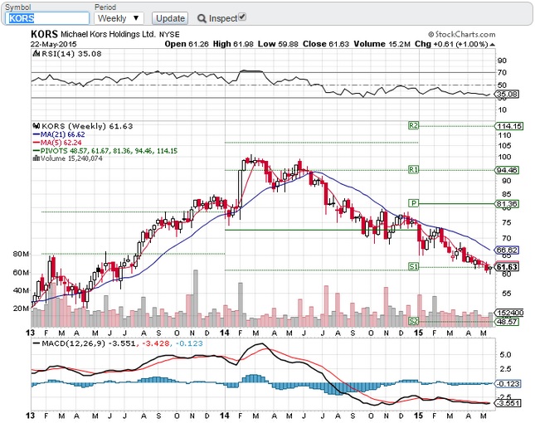Click the Inspect magnifier icon
The height and width of the screenshot is (423, 535).
pyautogui.click(x=202, y=18)
